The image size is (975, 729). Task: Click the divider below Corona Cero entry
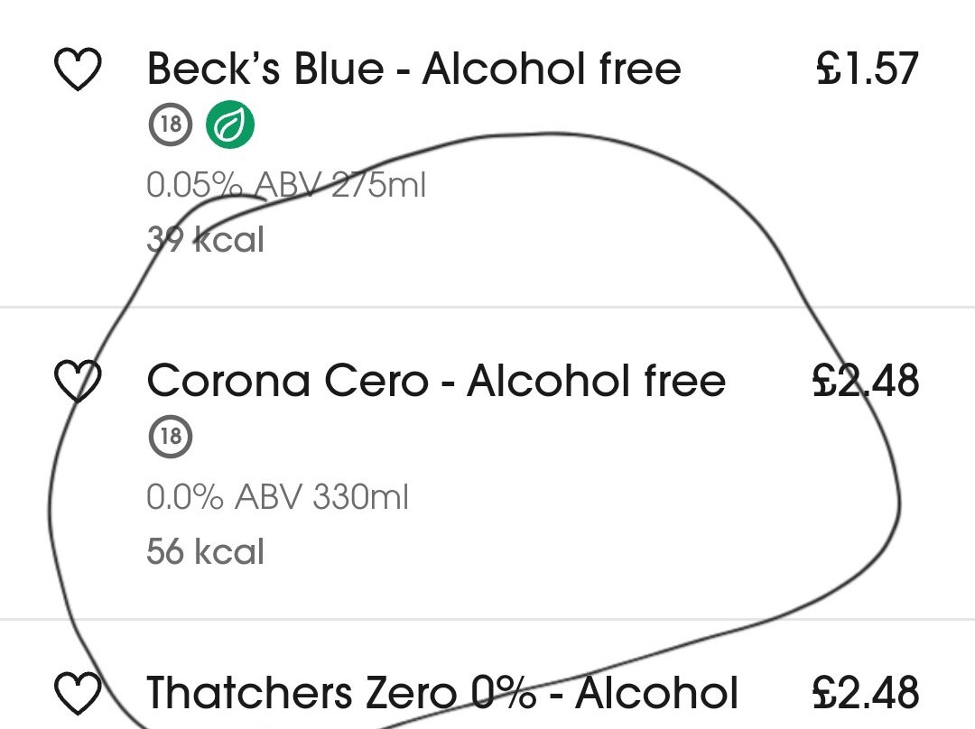[487, 619]
